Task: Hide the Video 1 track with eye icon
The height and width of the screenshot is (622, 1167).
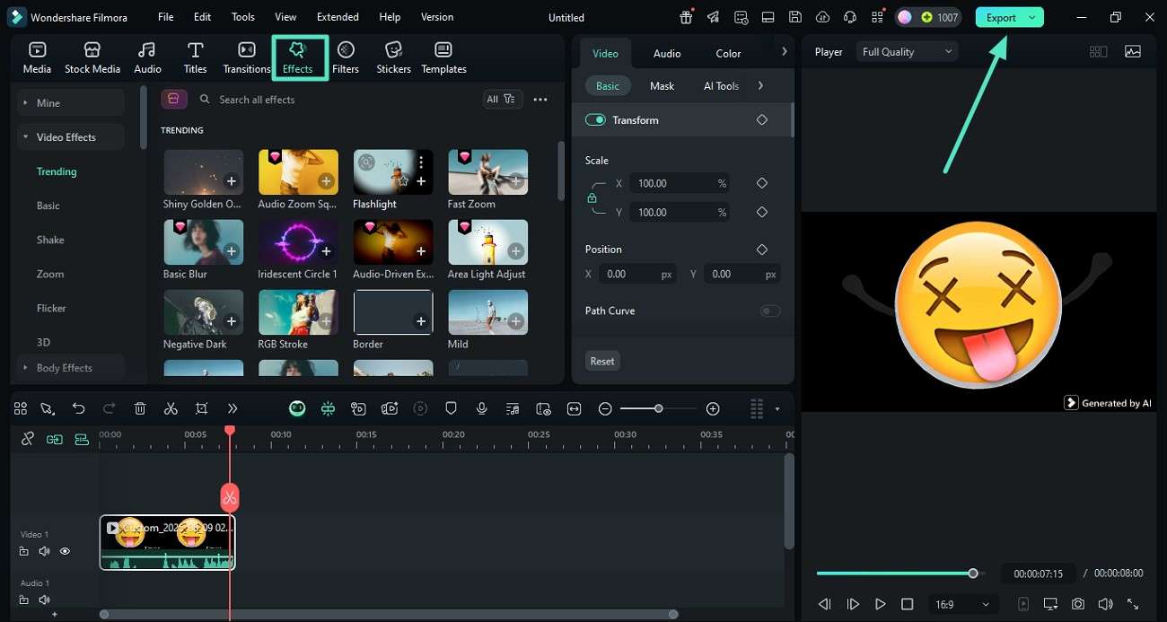Action: click(x=65, y=551)
